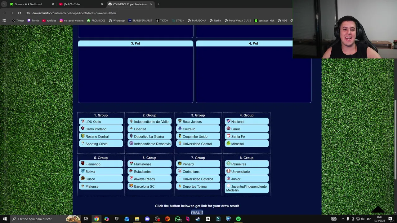Select Deportivo La Guaira in Group 2
Viewport: 397px width, 223px height.
pos(149,136)
